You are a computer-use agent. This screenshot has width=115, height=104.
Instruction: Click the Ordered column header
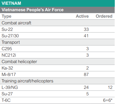[104, 16]
